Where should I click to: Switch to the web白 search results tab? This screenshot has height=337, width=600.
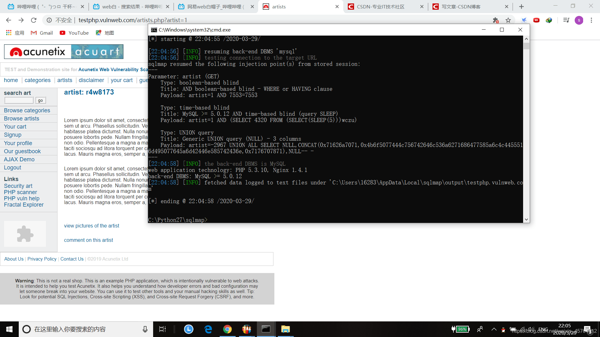[131, 7]
